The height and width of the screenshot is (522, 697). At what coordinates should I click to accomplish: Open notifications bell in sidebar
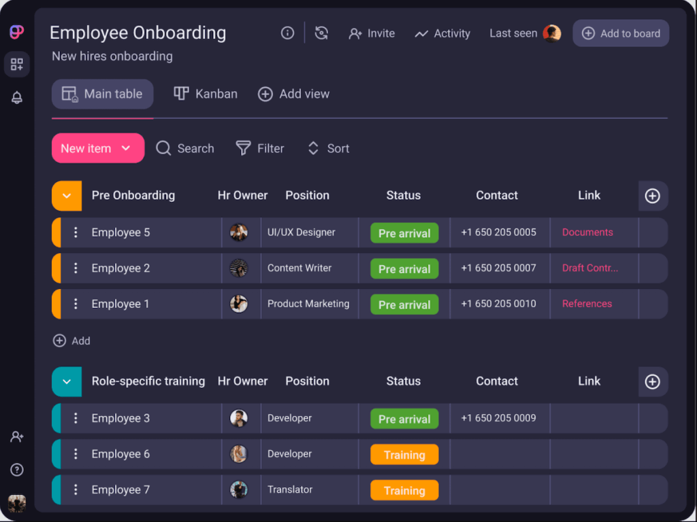pos(17,98)
